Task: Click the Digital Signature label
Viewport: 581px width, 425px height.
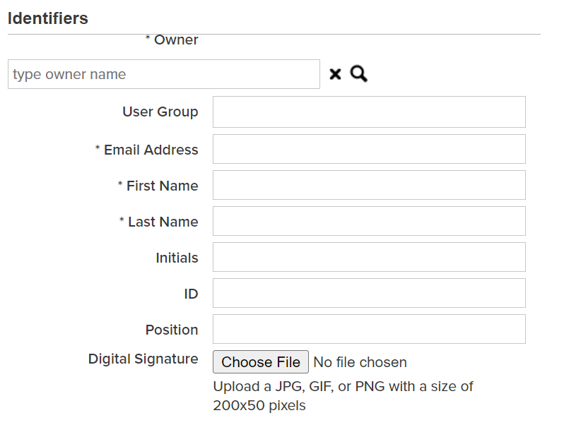Action: (x=143, y=359)
